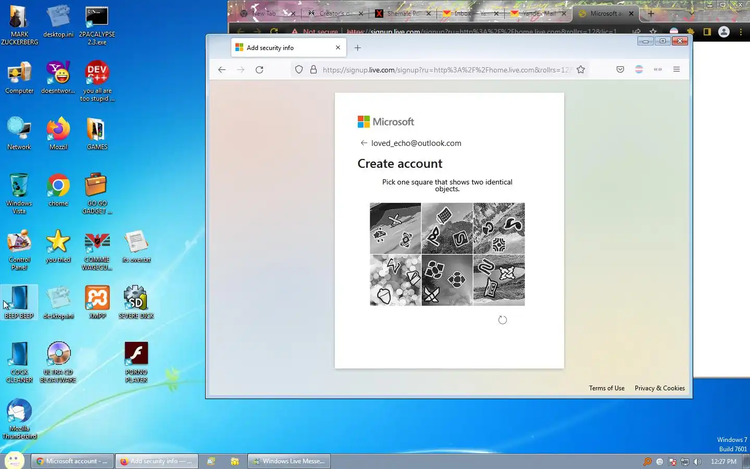The height and width of the screenshot is (469, 750).
Task: Switch to the New Tab tab in Chrome
Action: tap(266, 14)
